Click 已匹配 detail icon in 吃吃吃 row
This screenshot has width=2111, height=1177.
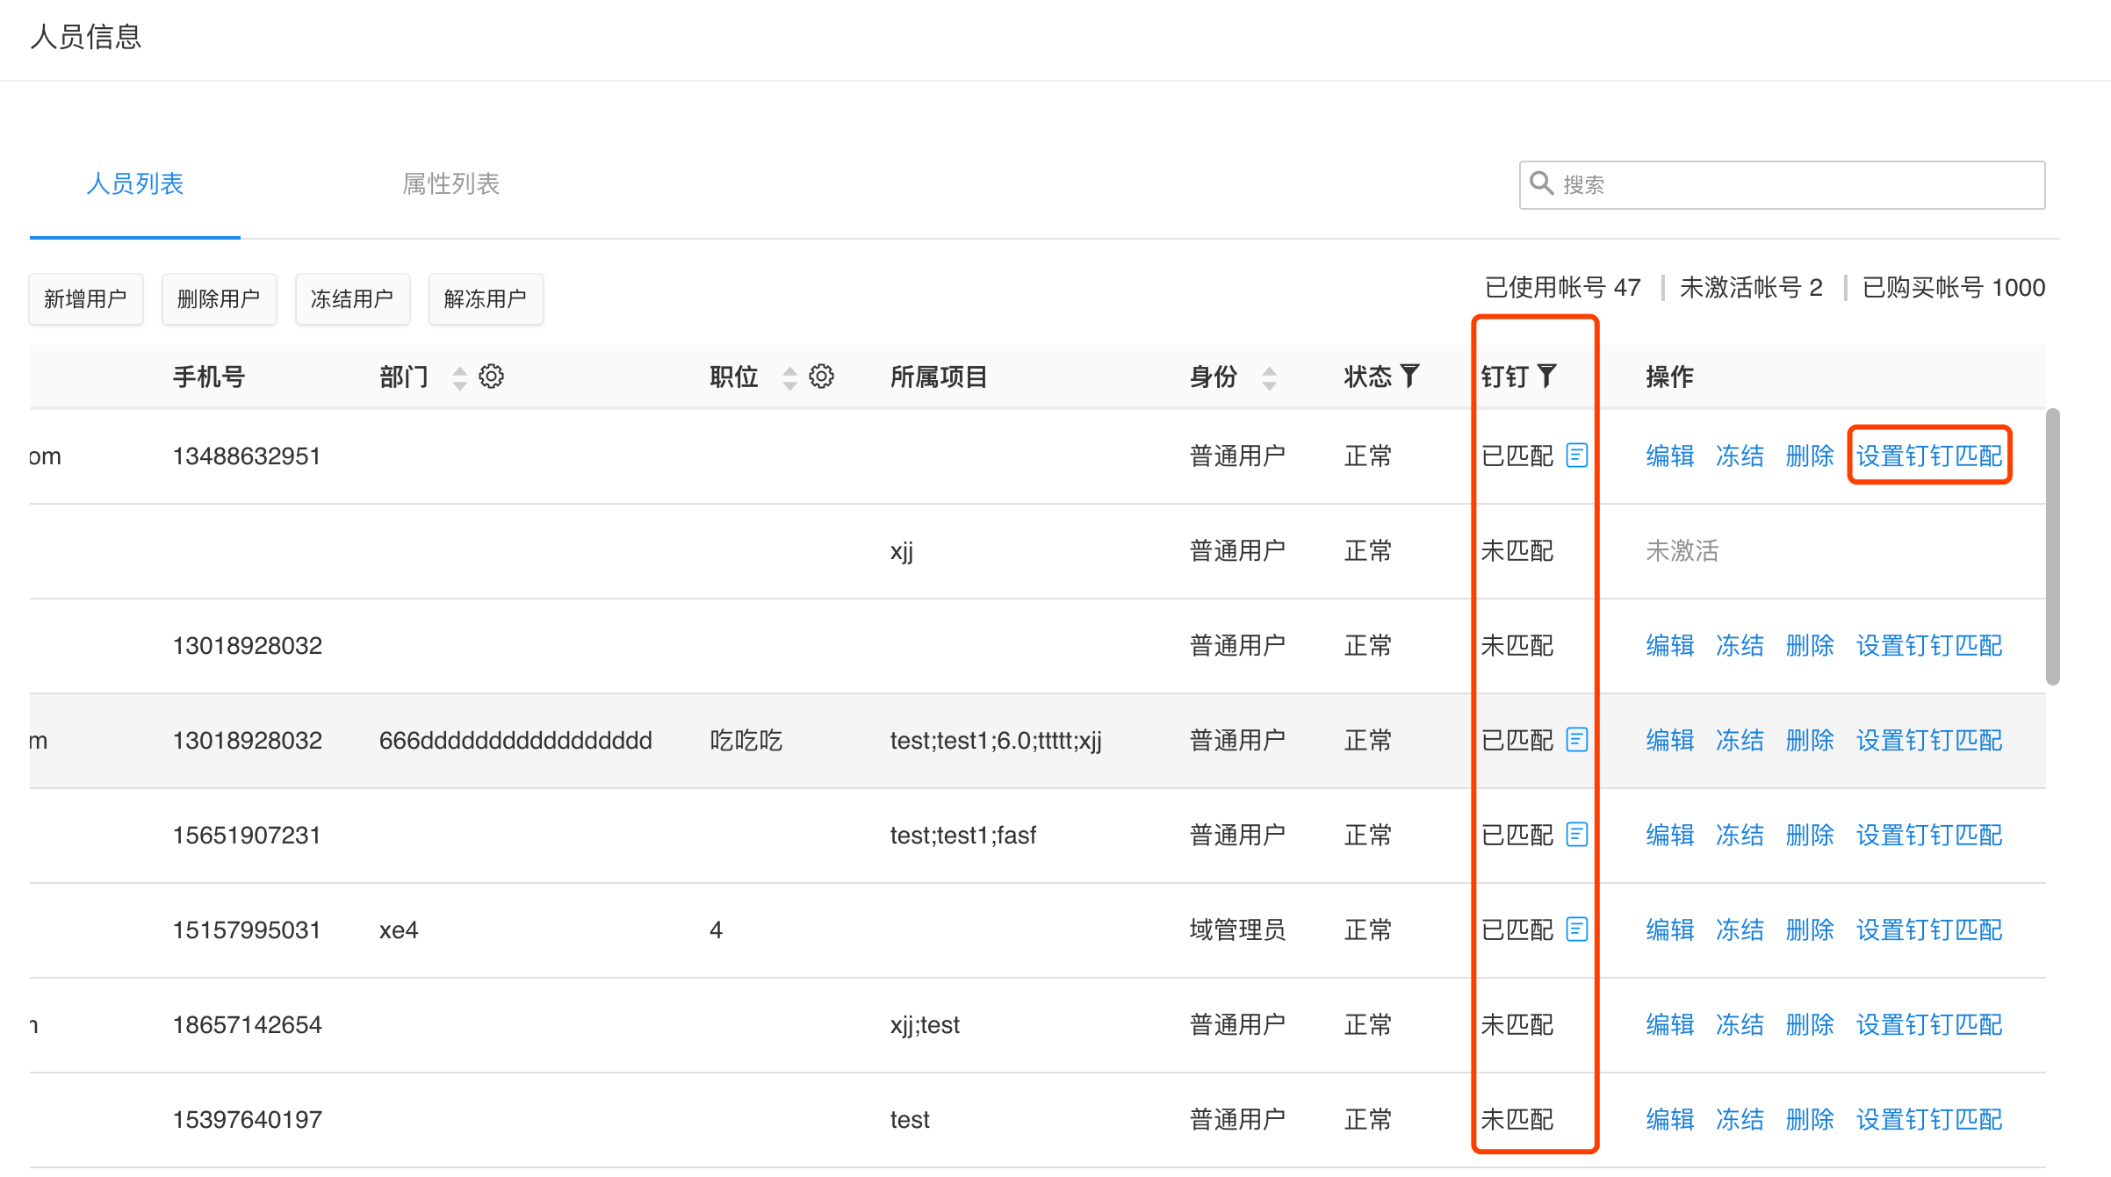point(1577,740)
